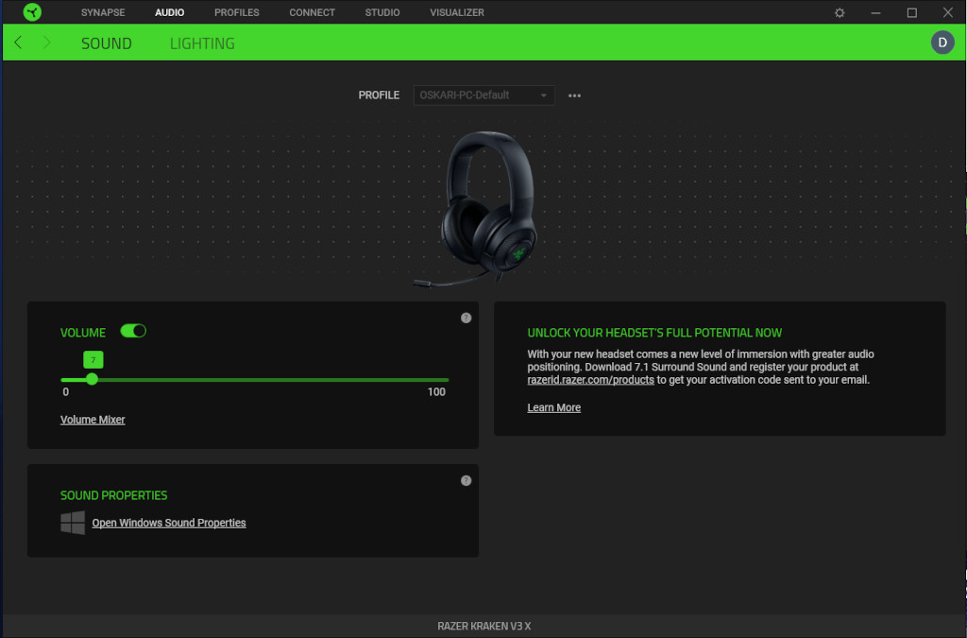The image size is (967, 638).
Task: Go to the Connect tab
Action: pyautogui.click(x=312, y=12)
